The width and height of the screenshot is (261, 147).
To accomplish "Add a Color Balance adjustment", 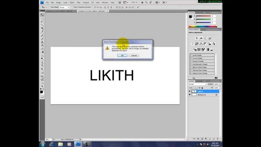I will (201, 44).
